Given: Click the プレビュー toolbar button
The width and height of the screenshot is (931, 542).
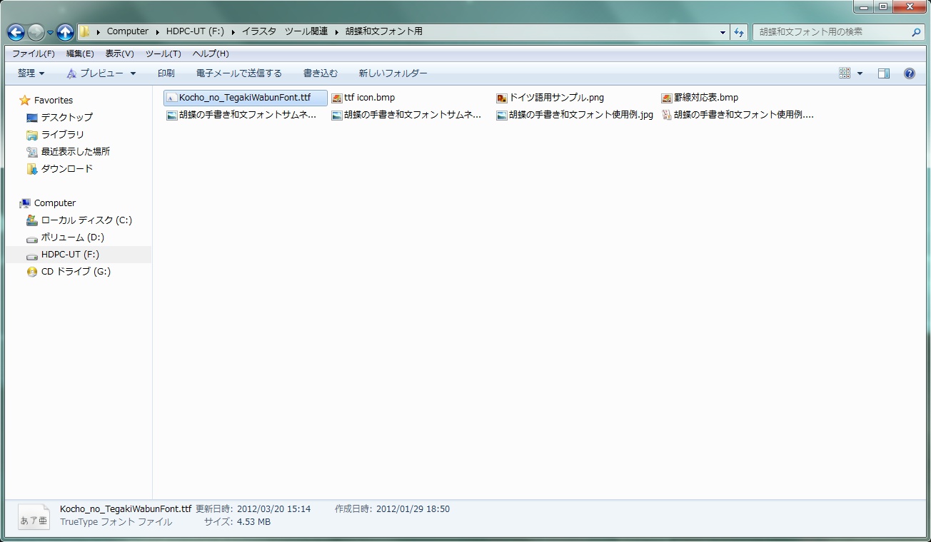Looking at the screenshot, I should click(x=95, y=73).
